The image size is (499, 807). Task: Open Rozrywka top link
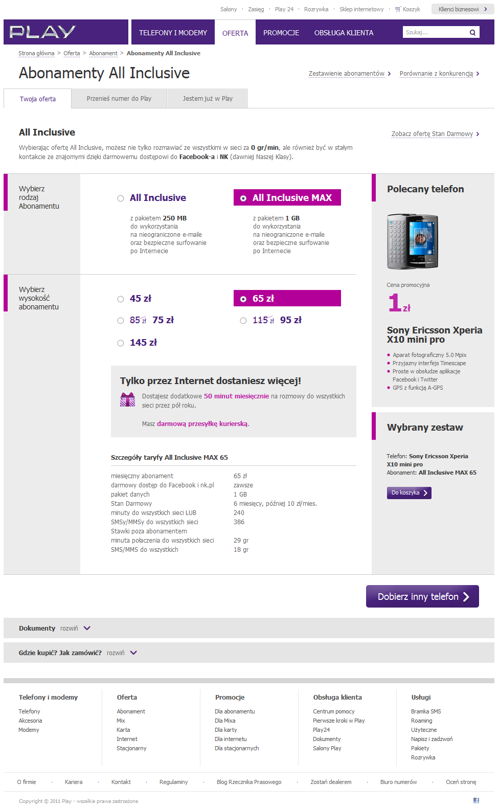pyautogui.click(x=316, y=9)
